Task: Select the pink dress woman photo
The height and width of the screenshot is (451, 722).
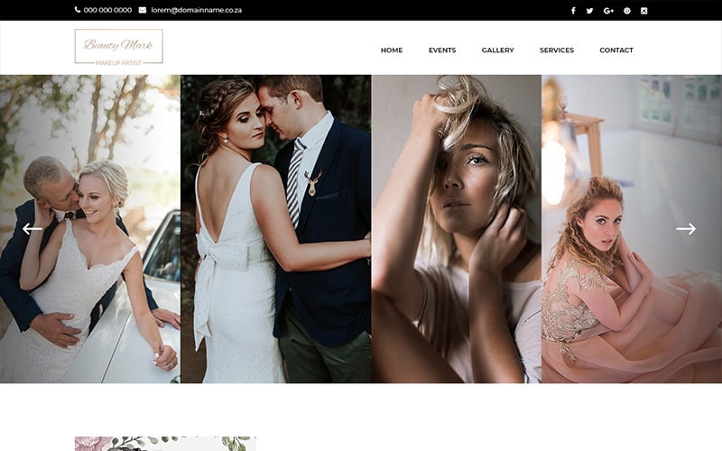Action: click(632, 229)
